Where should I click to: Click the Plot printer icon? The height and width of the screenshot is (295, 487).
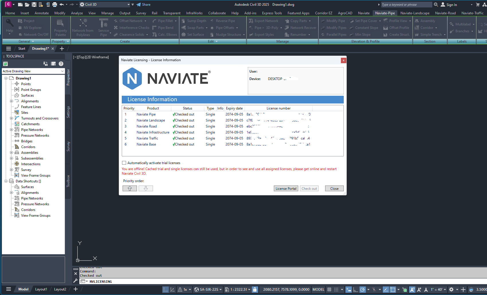tap(55, 5)
